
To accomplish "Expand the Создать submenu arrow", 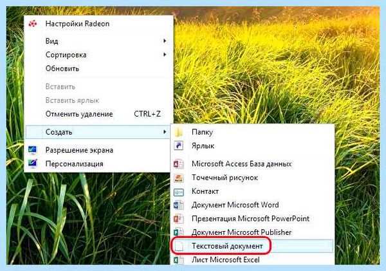I will [x=165, y=132].
